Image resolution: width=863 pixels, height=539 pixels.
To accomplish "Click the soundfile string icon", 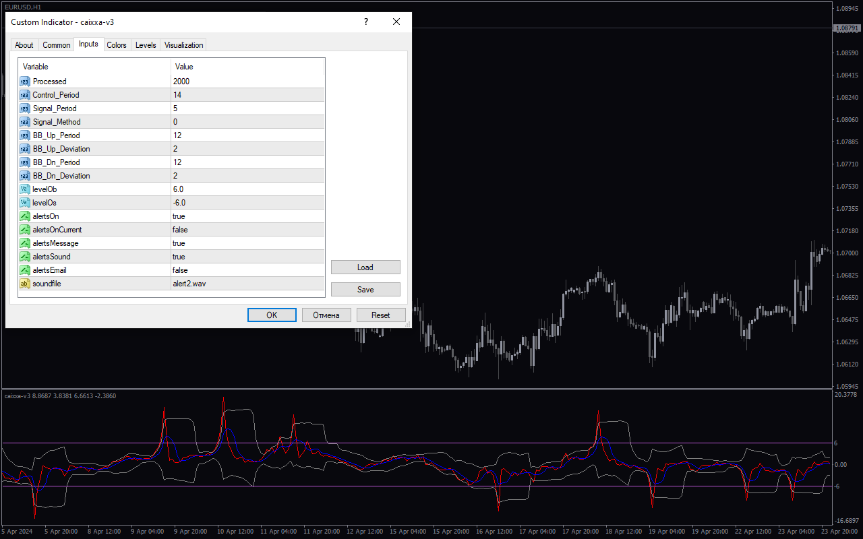I will [x=25, y=284].
